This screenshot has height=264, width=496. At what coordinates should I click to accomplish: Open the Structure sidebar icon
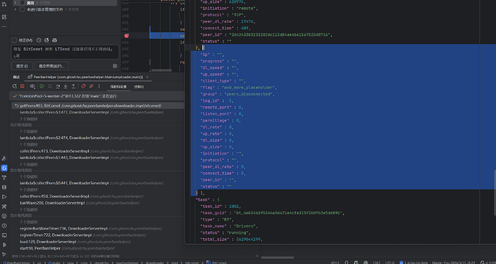pyautogui.click(x=4, y=17)
